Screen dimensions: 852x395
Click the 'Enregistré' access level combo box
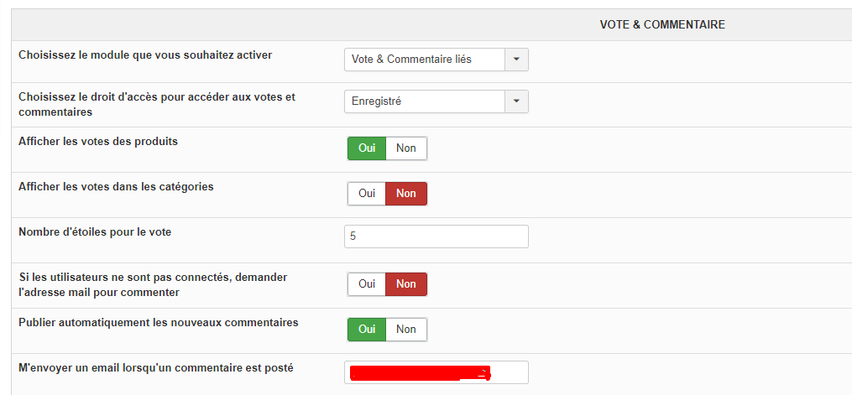pyautogui.click(x=425, y=101)
